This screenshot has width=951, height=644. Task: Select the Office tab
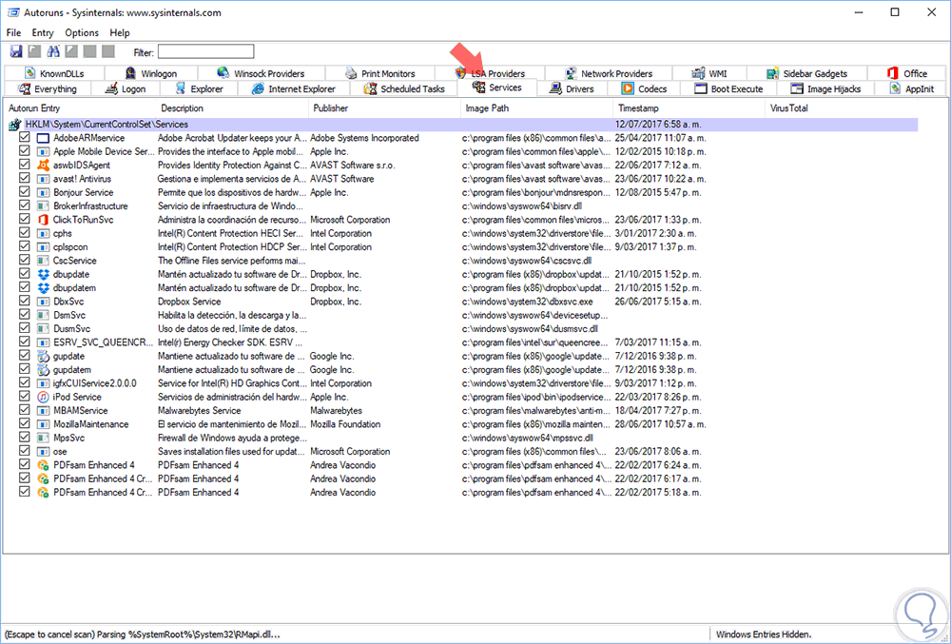pyautogui.click(x=906, y=73)
